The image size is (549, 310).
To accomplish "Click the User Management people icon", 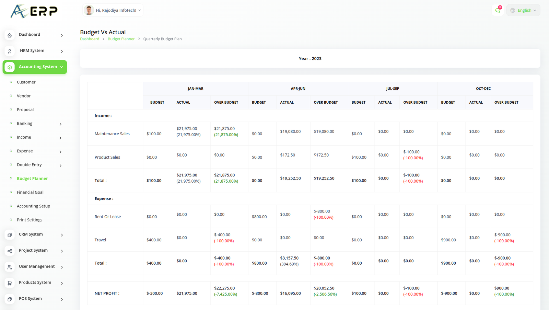I will point(10,267).
